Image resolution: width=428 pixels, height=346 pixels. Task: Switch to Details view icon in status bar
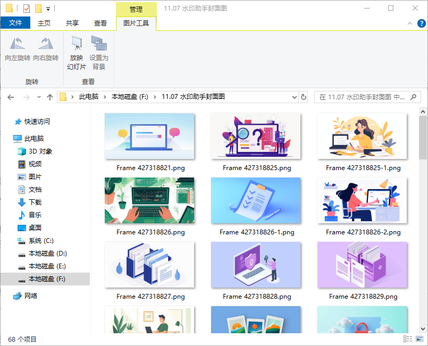[x=408, y=339]
